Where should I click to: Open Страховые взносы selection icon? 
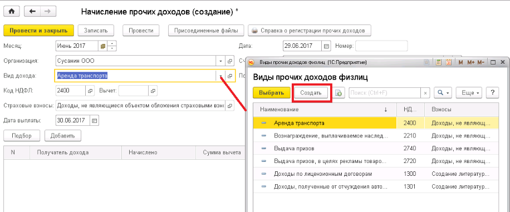pyautogui.click(x=229, y=106)
